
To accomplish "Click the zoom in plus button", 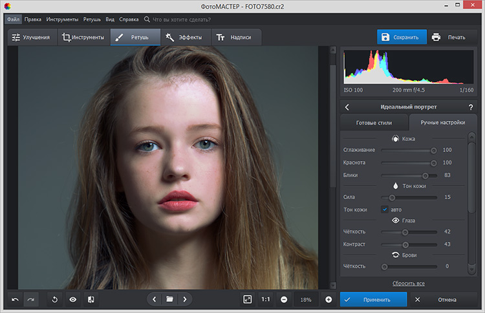I will (x=329, y=299).
